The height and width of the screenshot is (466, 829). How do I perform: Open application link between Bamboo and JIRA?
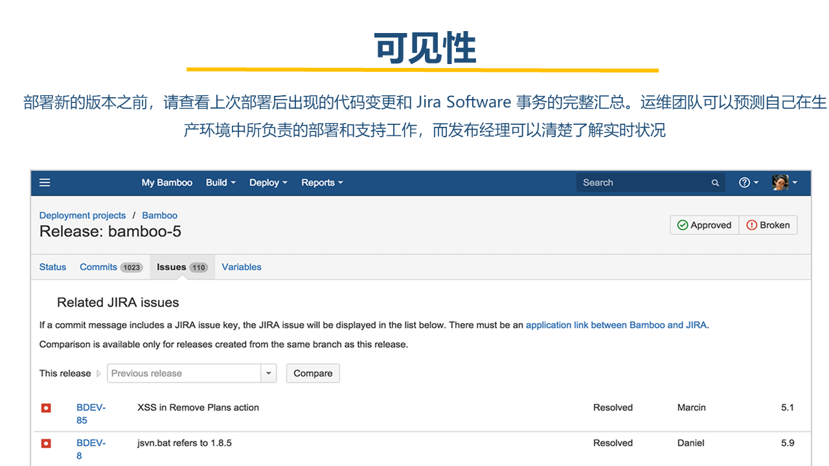[616, 325]
